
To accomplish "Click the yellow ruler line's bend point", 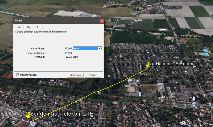I will tap(93, 93).
